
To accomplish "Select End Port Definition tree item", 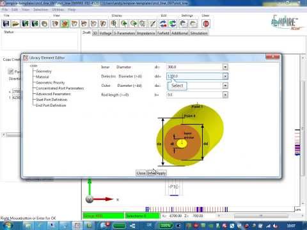I will click(51, 105).
